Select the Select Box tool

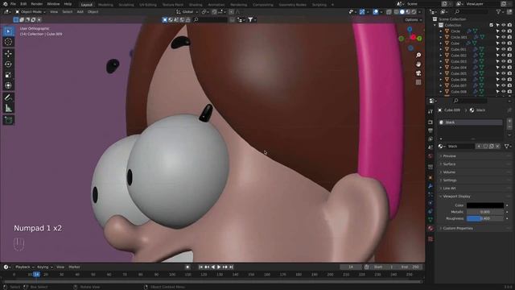pyautogui.click(x=9, y=31)
